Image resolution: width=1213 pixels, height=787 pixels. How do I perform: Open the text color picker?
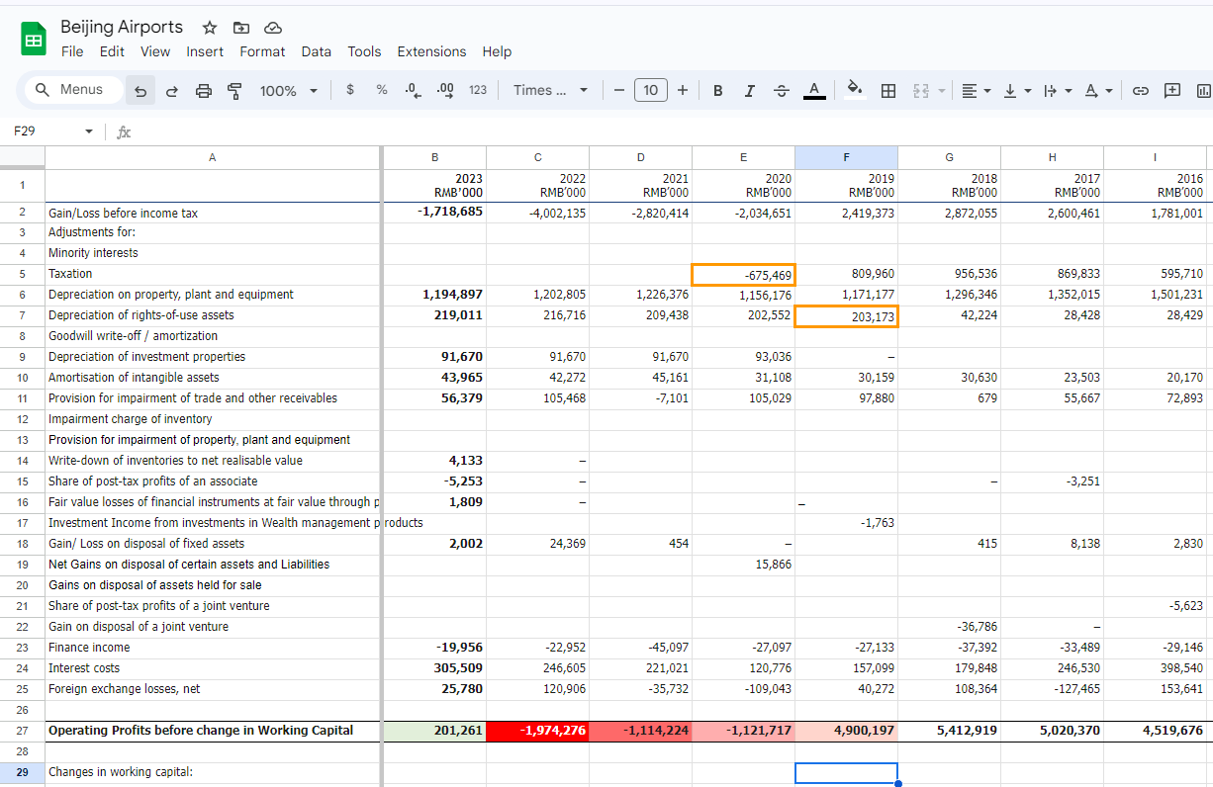point(813,90)
